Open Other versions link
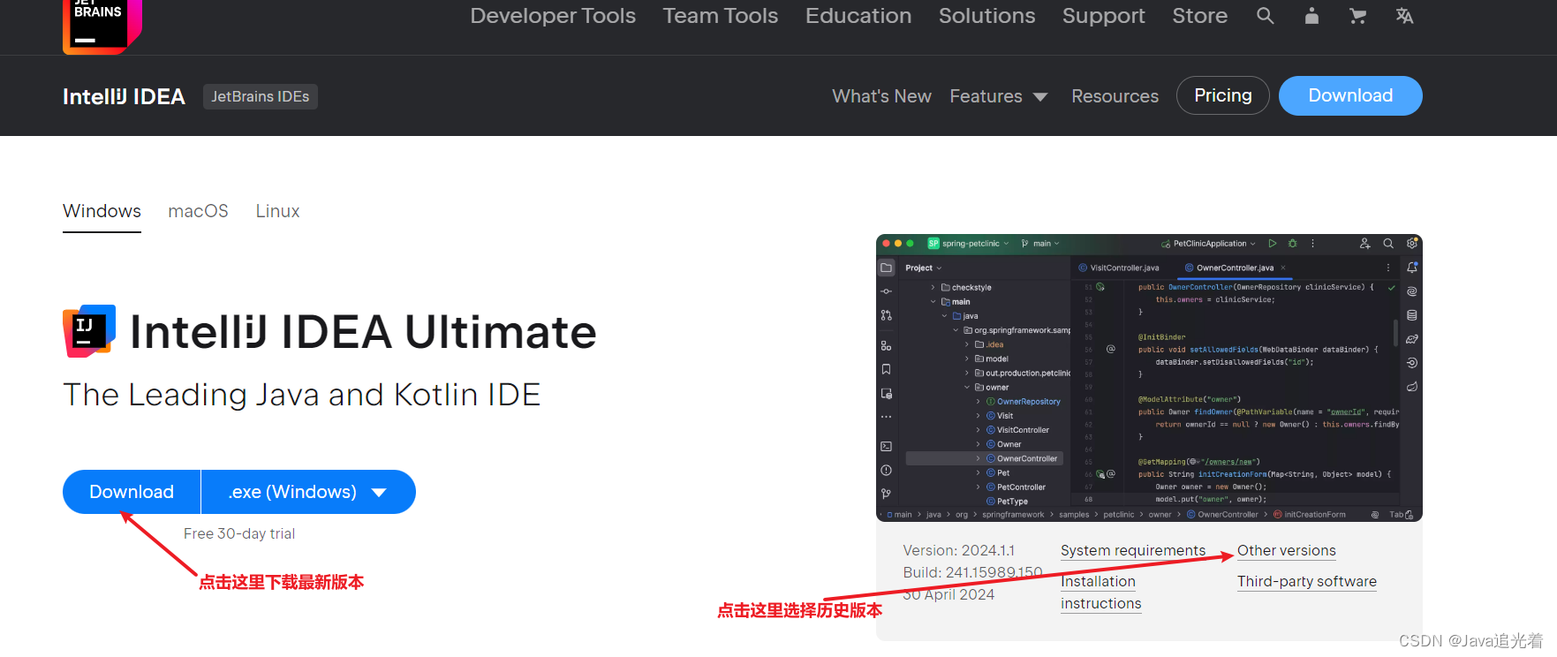Viewport: 1557px width, 657px height. [1287, 551]
